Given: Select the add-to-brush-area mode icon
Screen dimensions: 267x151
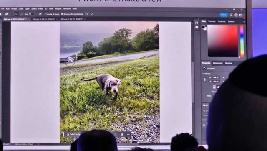Looking at the screenshot, I should pos(17,14).
